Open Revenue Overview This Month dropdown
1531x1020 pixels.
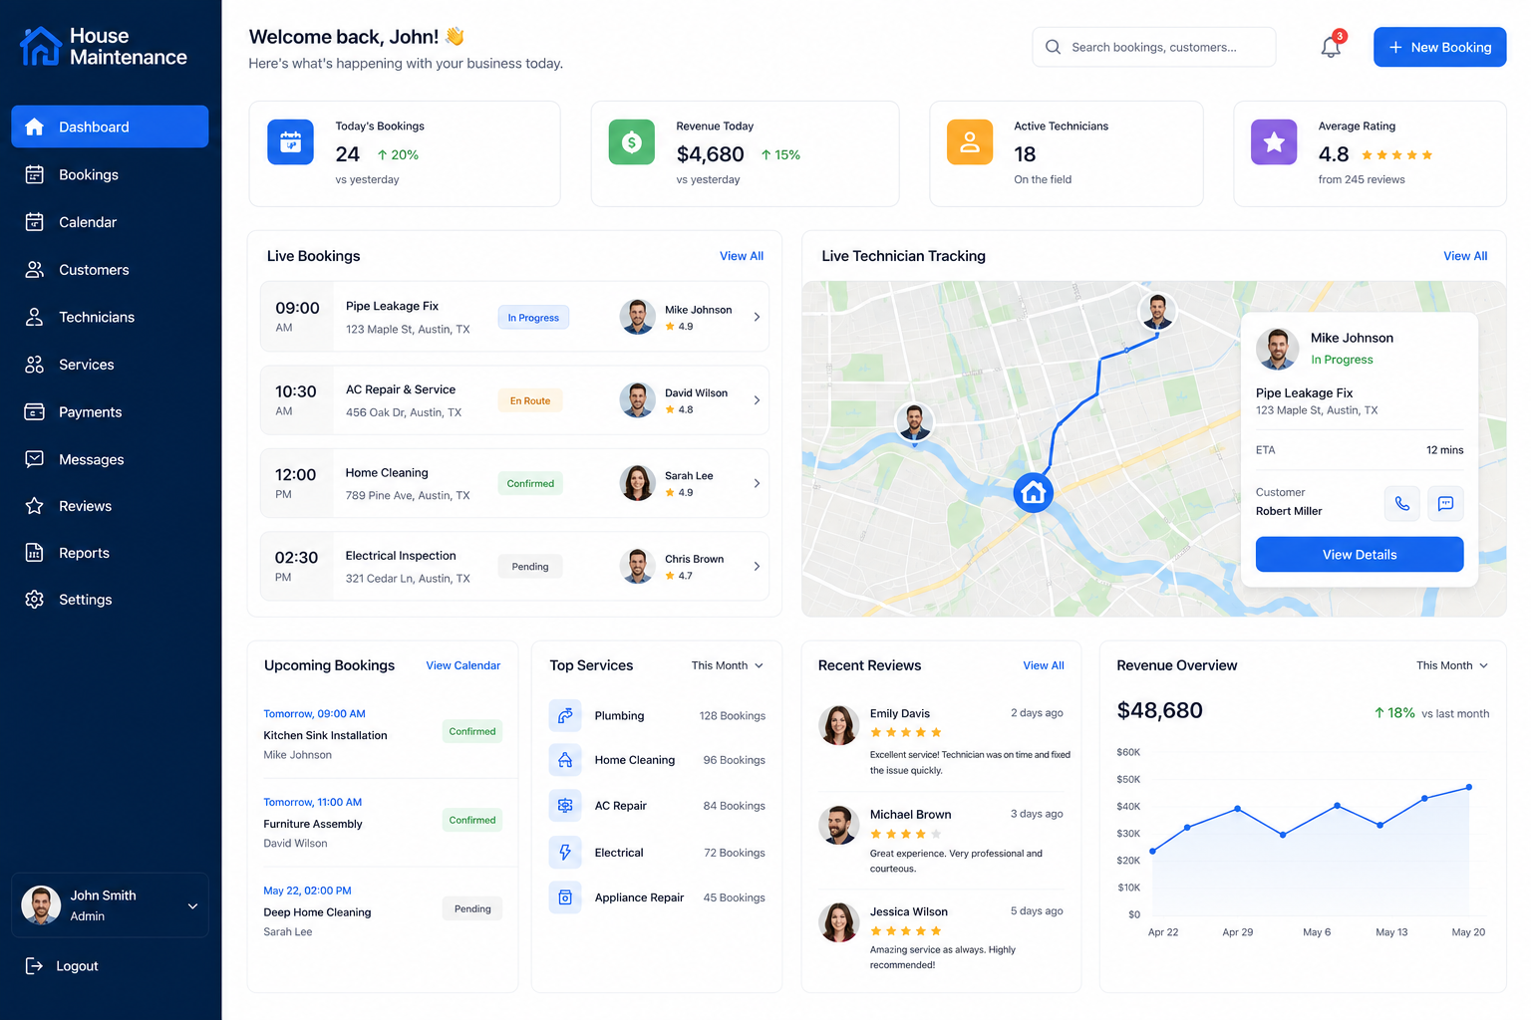pos(1452,665)
